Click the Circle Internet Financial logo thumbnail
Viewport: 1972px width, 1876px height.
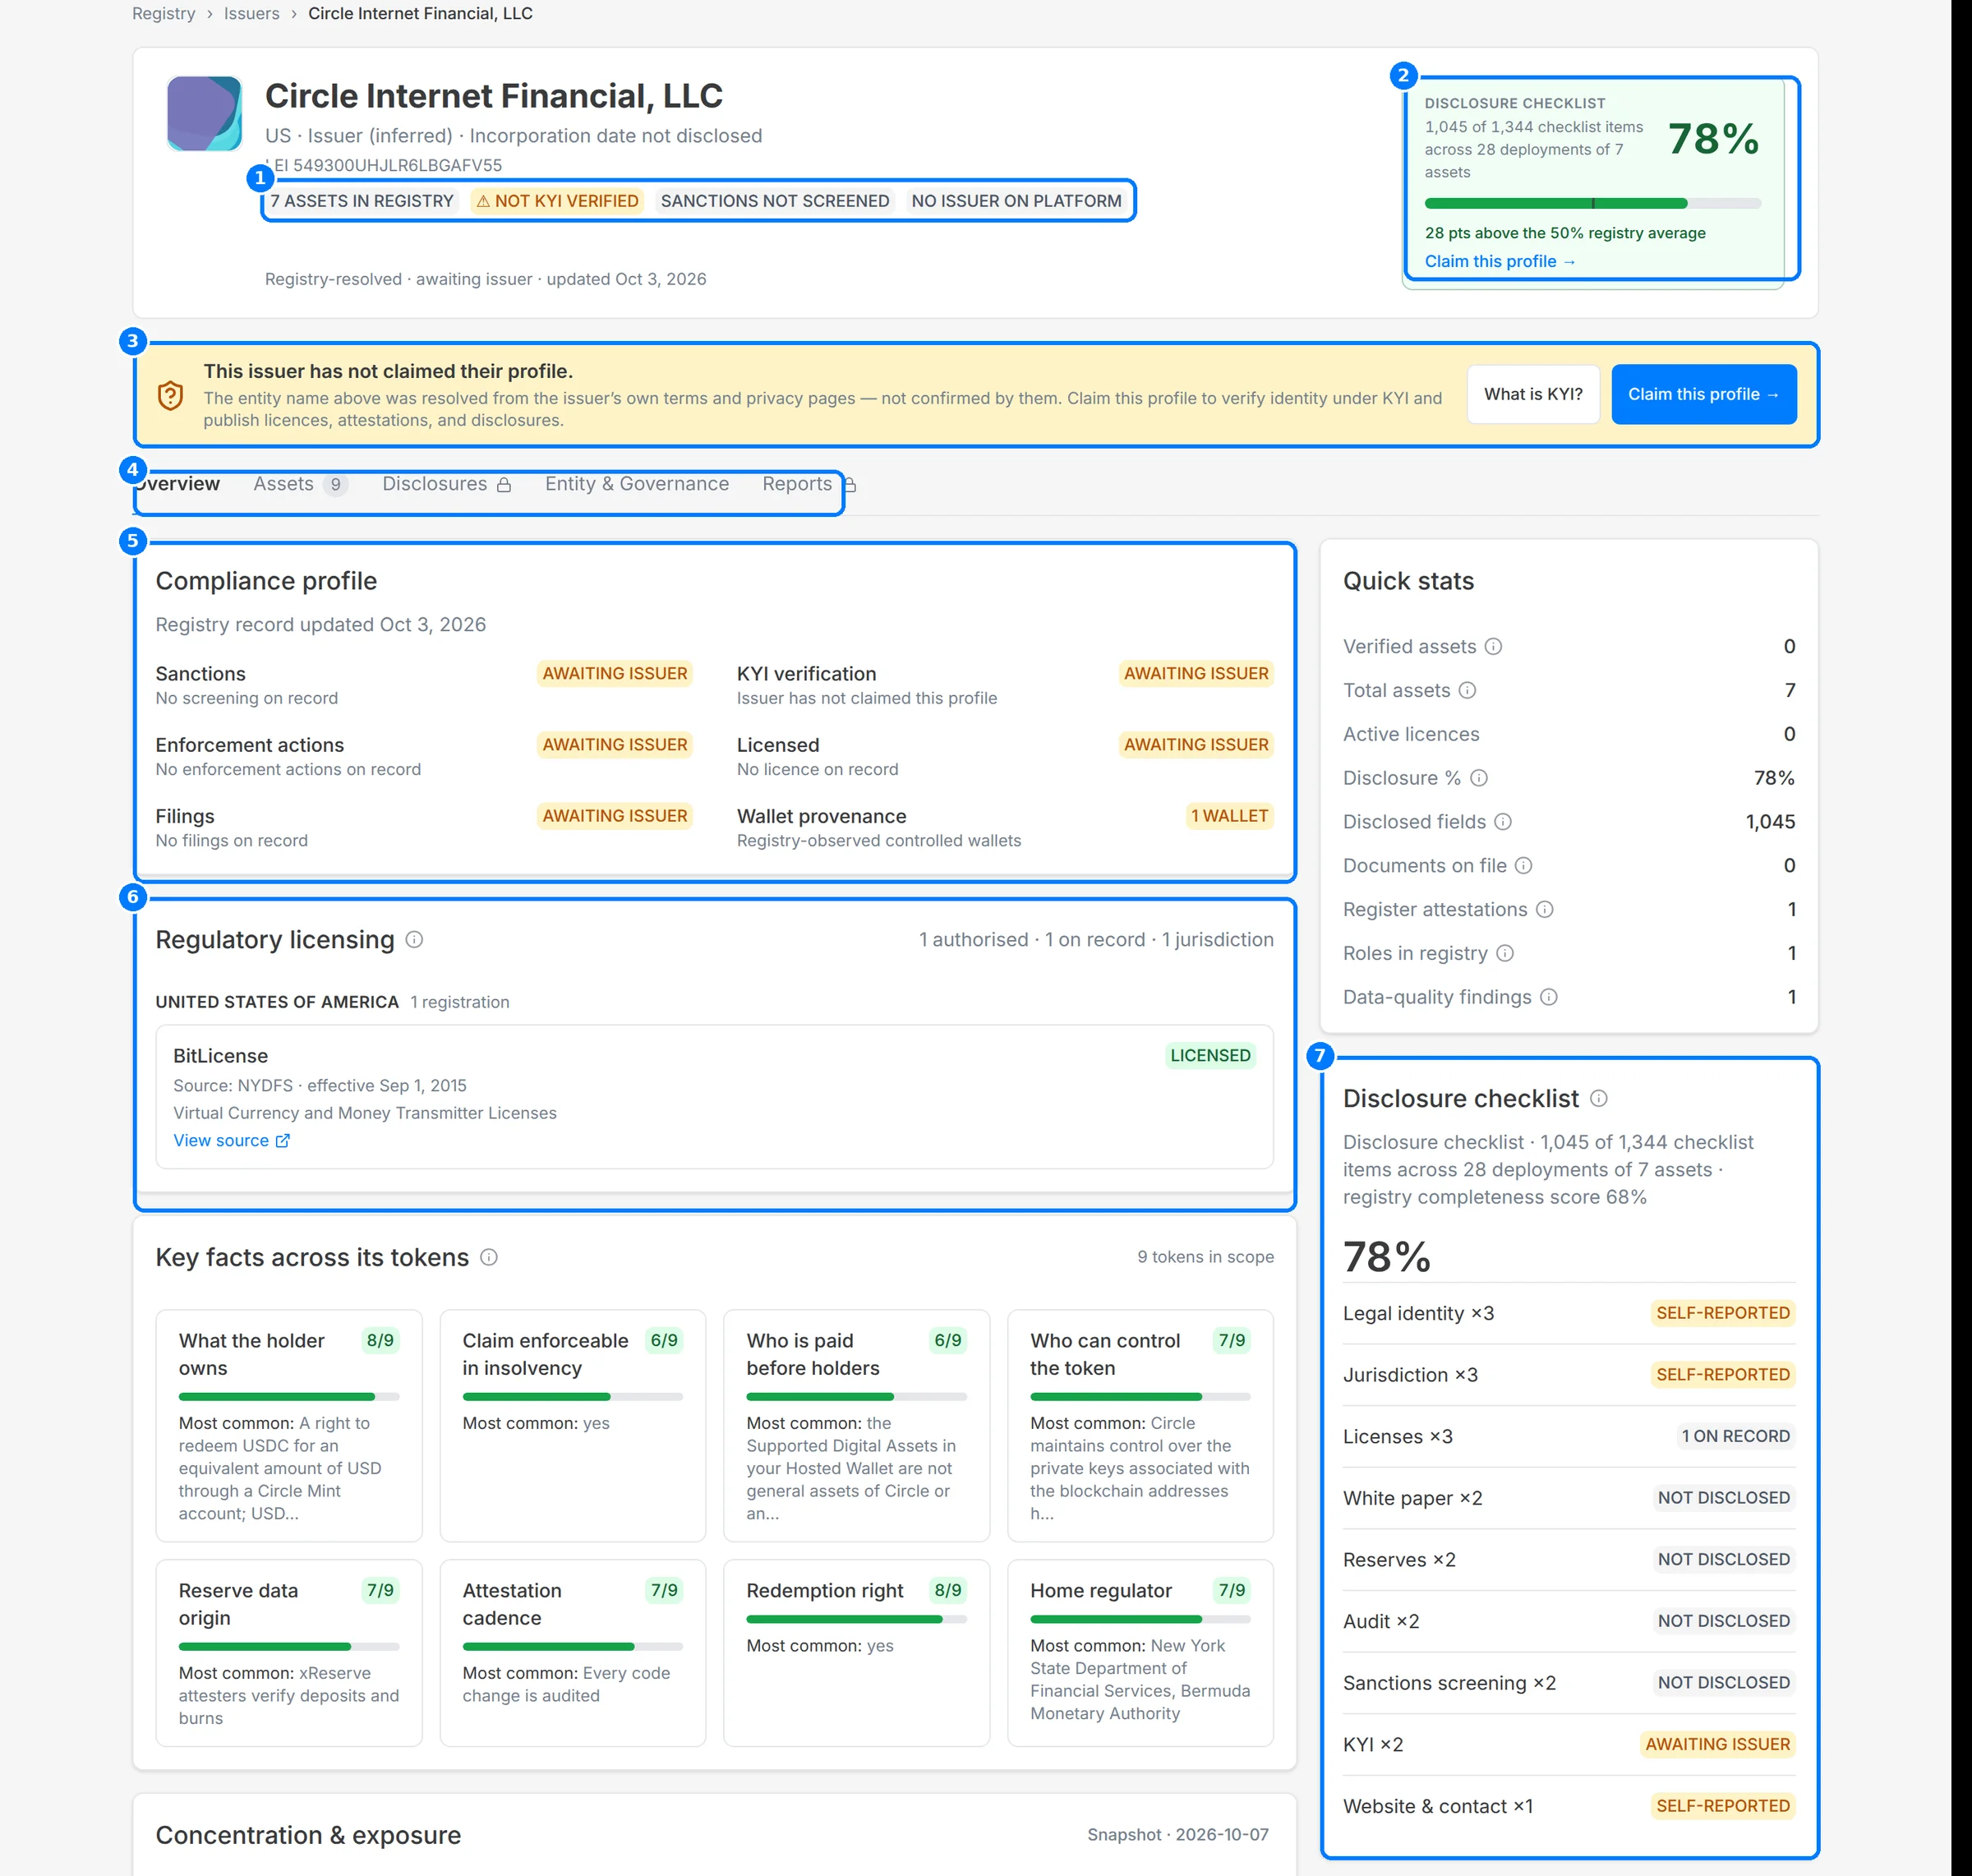(204, 113)
